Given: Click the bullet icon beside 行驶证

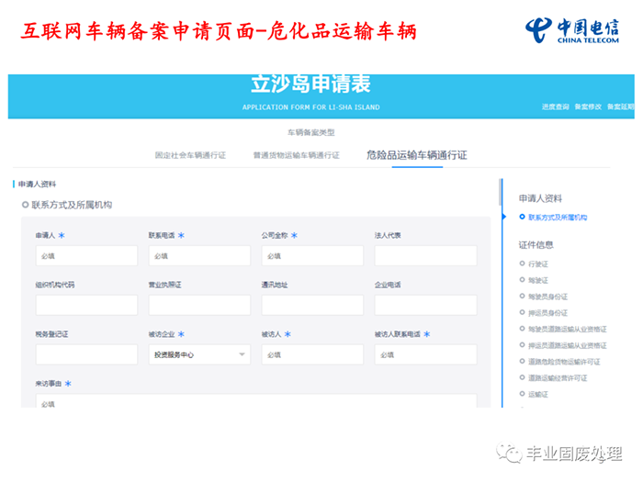Looking at the screenshot, I should tap(522, 263).
